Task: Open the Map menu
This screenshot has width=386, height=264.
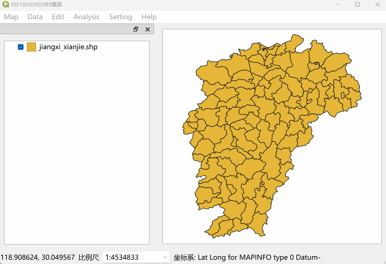Action: [x=11, y=17]
